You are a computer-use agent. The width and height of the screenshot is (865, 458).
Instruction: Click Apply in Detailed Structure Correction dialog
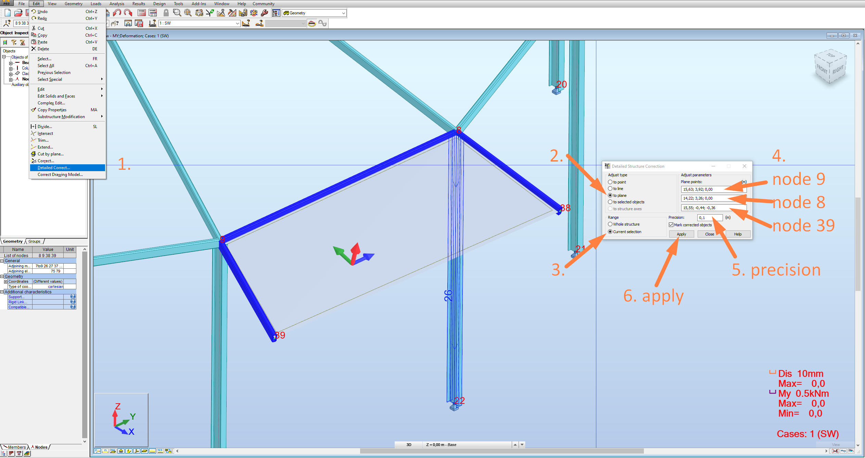tap(681, 234)
